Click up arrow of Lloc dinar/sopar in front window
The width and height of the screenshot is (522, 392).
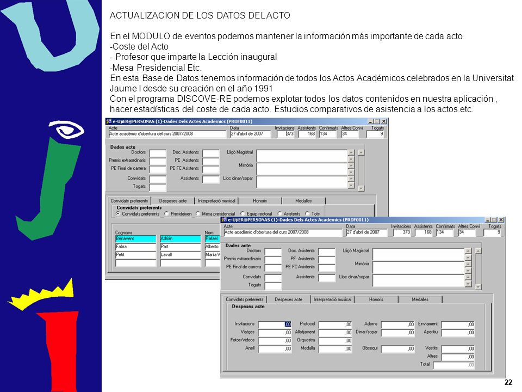point(468,277)
